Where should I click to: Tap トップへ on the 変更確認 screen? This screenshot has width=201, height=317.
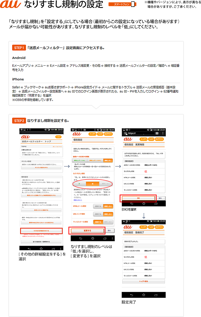tap(144, 139)
